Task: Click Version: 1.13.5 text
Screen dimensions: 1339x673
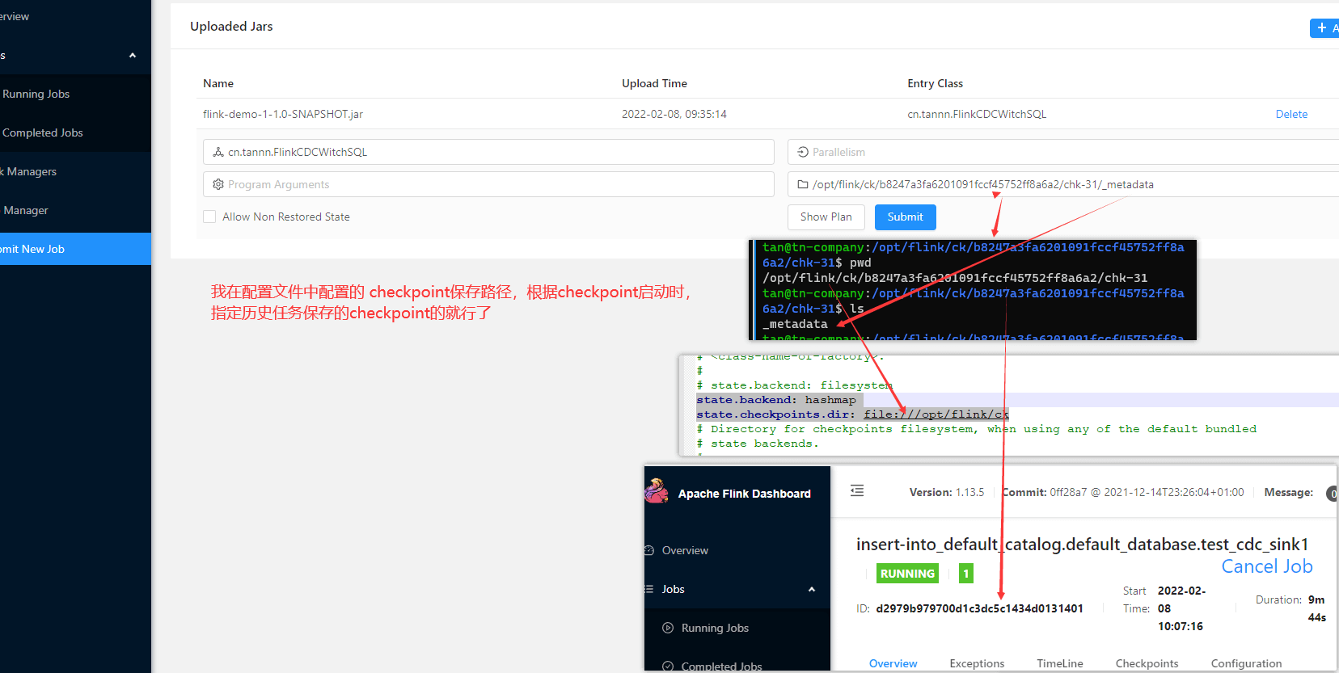Action: tap(947, 492)
